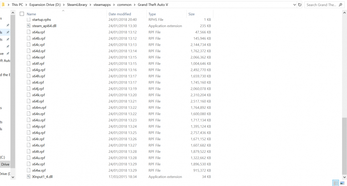Viewport: 347px width, 186px height.
Task: Click file list scroll down arrow
Action: coord(344,177)
